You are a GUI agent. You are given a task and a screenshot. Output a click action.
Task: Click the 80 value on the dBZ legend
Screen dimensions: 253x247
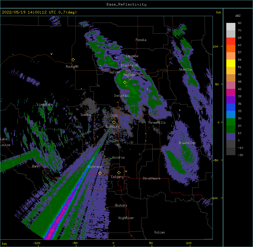239,23
